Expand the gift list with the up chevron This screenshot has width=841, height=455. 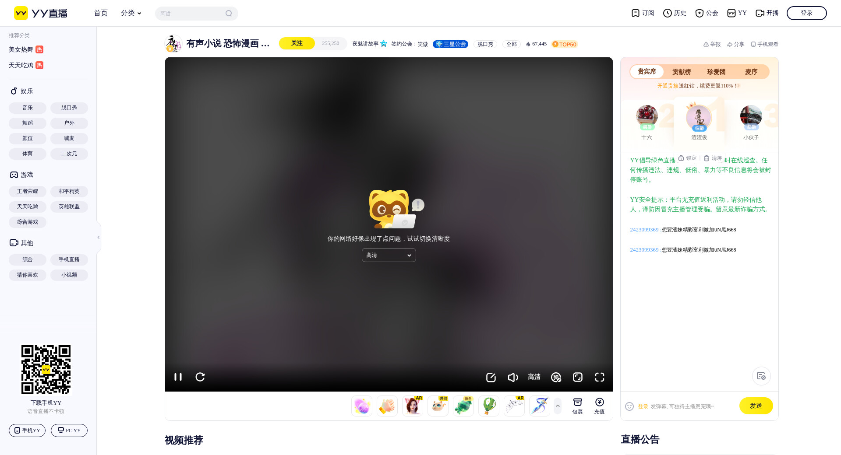(x=558, y=406)
